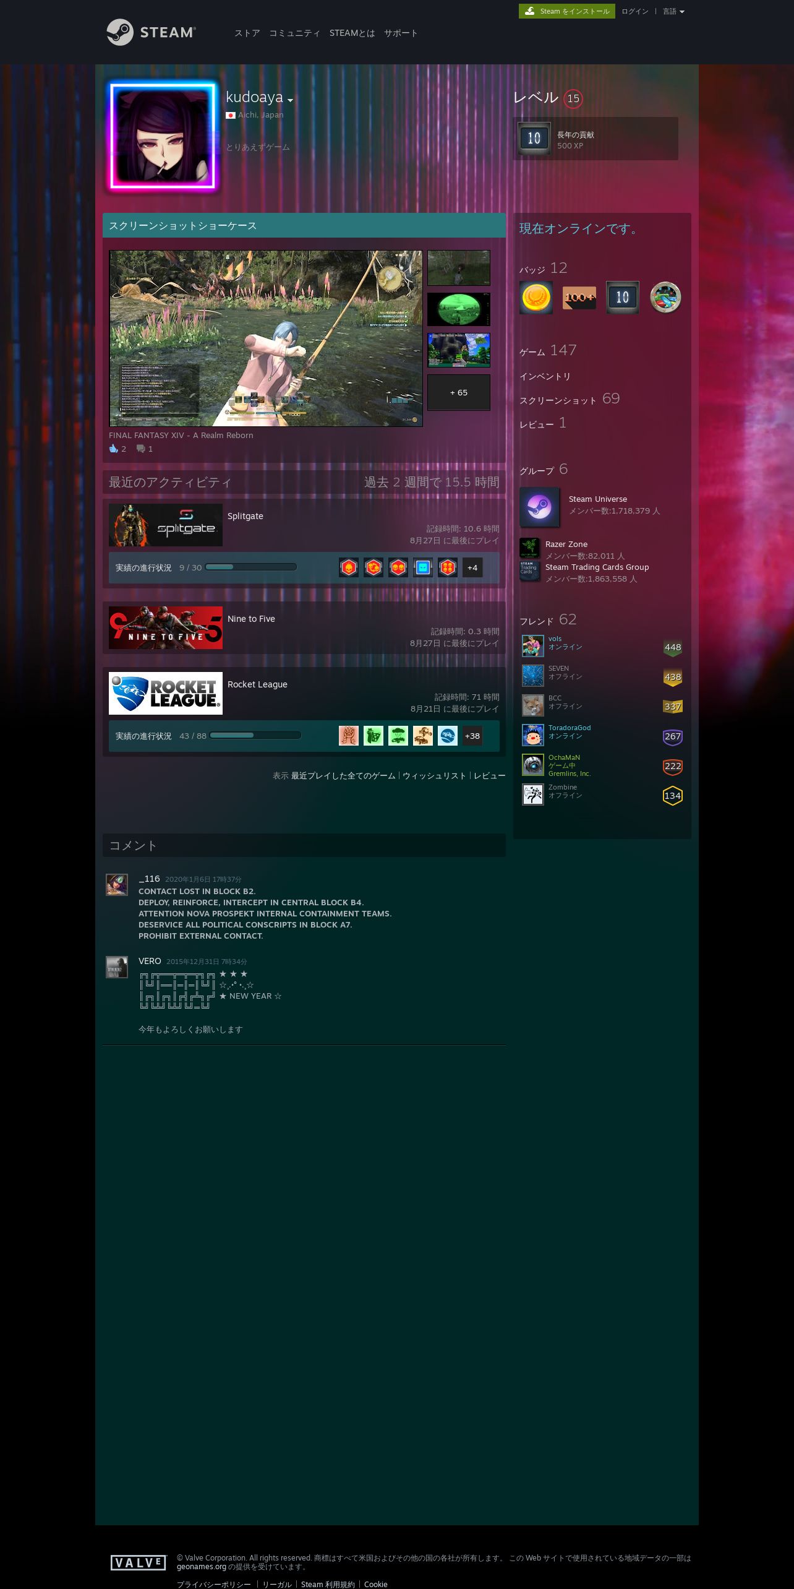This screenshot has width=794, height=1589.
Task: Open the Rocket League game banner
Action: click(x=166, y=693)
